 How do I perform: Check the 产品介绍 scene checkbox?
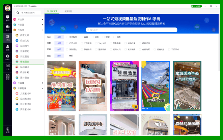click(x=67, y=43)
